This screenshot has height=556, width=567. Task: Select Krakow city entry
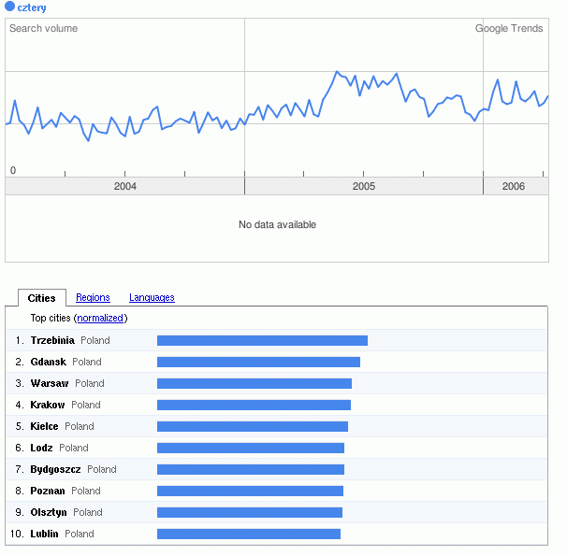pos(48,405)
